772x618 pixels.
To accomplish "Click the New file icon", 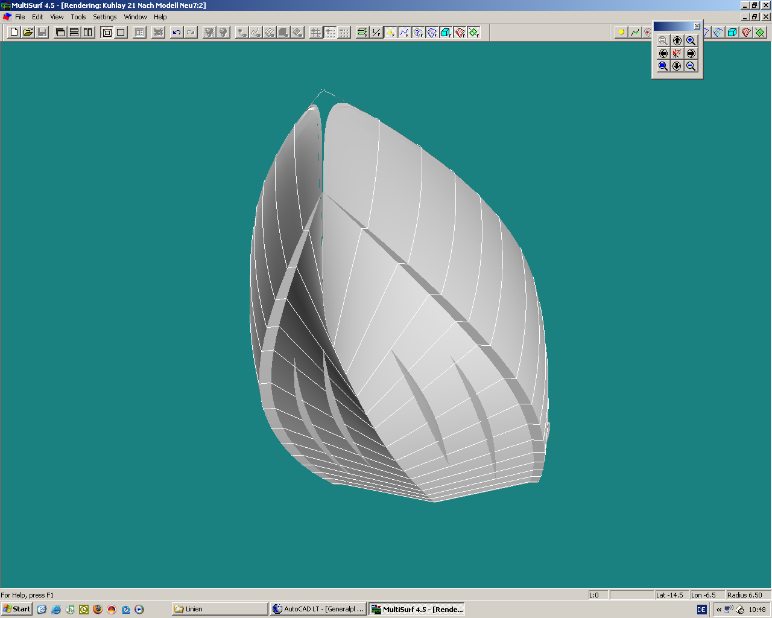I will tap(14, 32).
